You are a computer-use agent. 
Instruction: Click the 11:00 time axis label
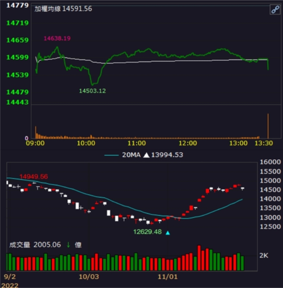point(136,143)
